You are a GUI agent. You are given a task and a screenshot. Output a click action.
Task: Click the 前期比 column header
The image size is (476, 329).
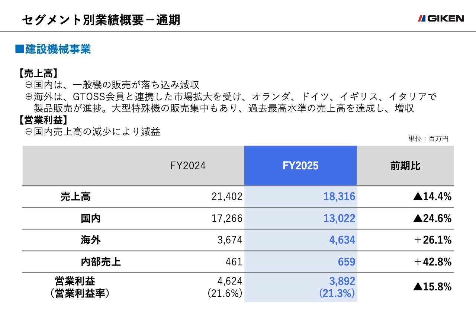pos(405,166)
